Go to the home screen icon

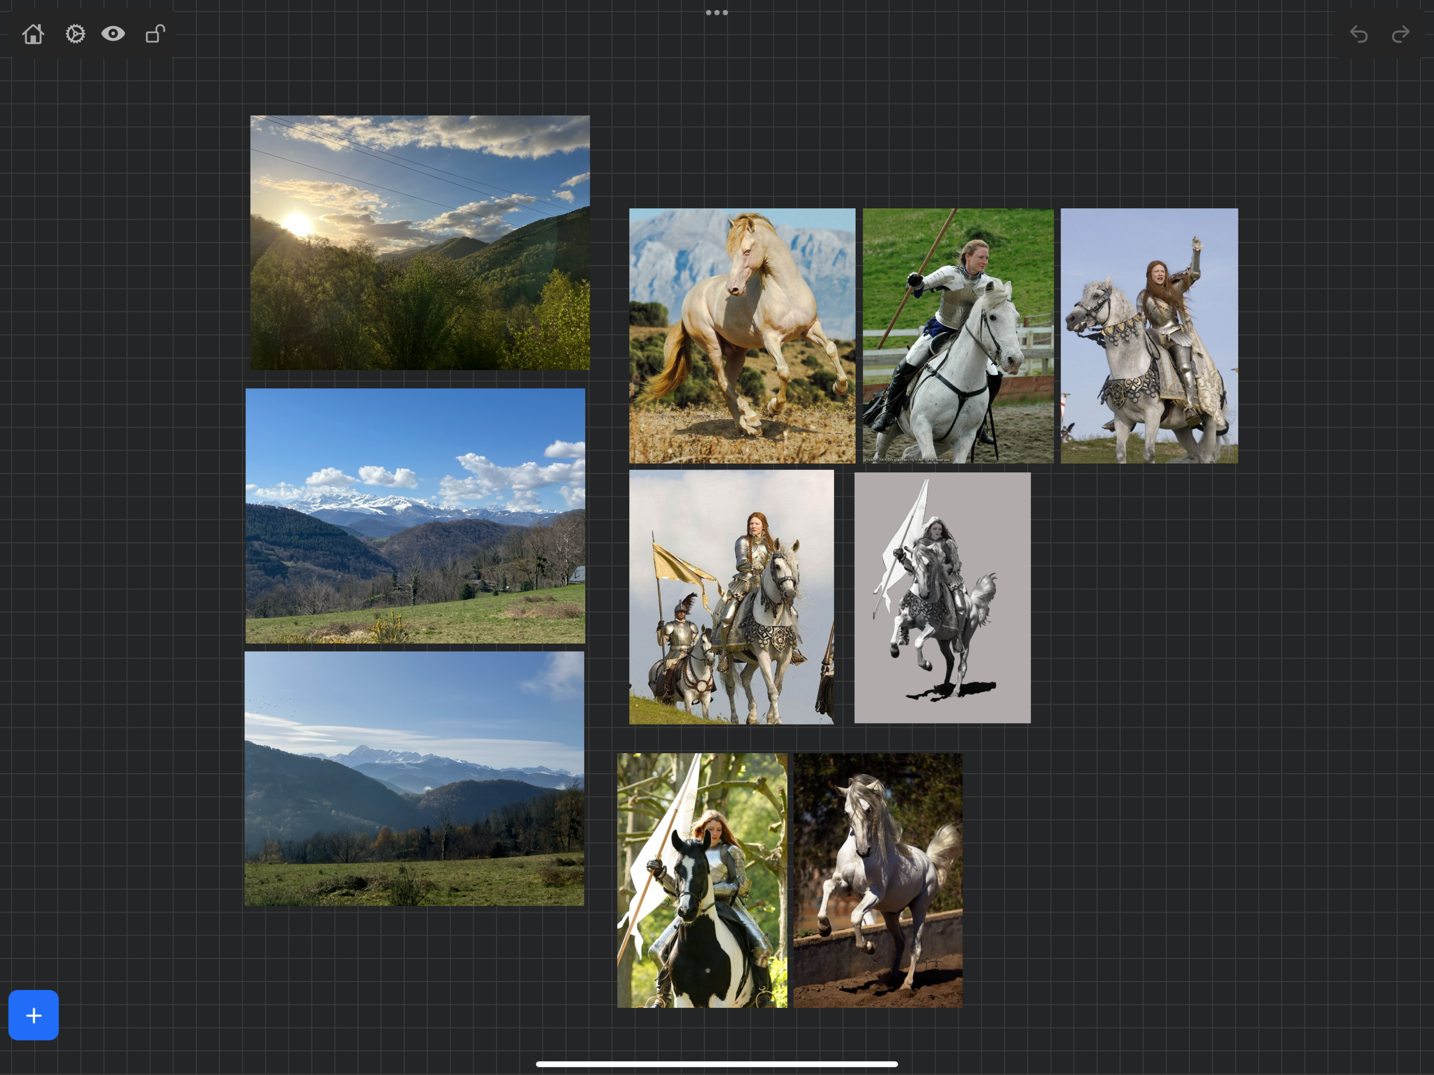pos(33,34)
